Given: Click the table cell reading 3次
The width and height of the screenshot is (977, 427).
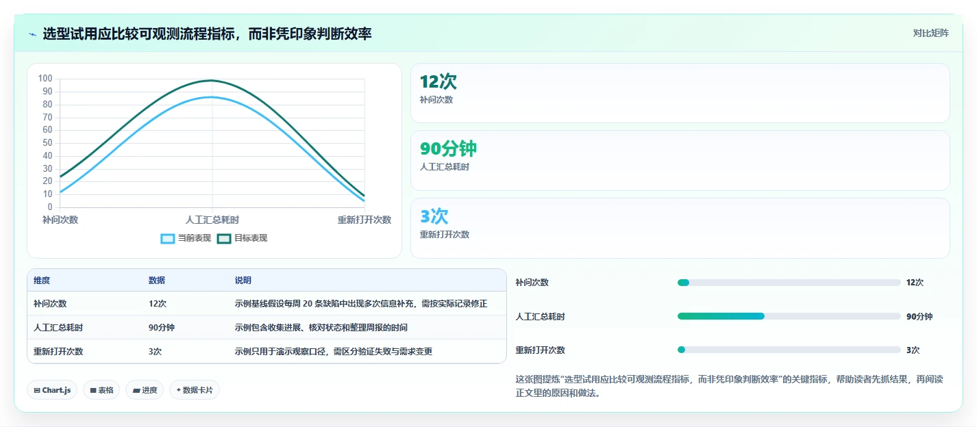Looking at the screenshot, I should coord(155,352).
